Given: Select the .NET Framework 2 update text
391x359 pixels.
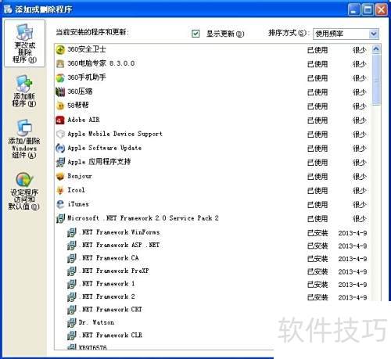Looking at the screenshot, I should click(x=107, y=296).
